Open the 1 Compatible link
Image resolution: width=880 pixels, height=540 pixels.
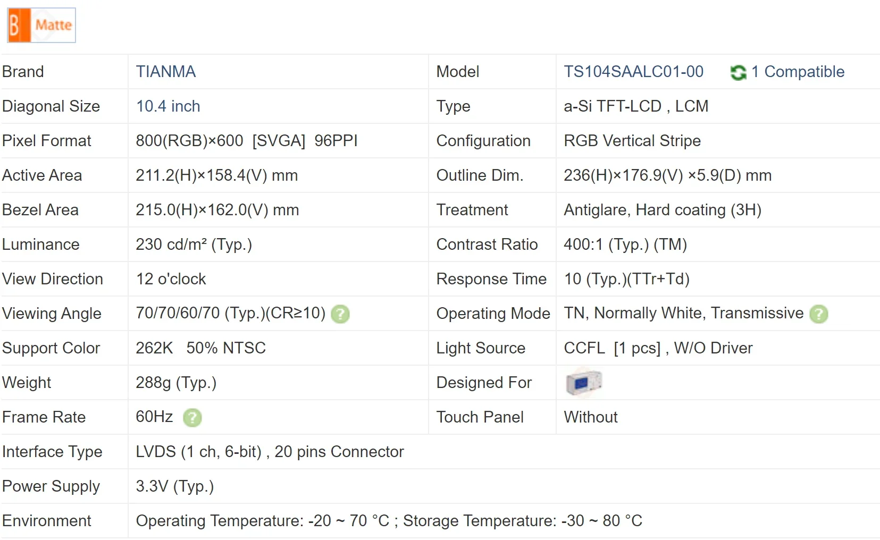click(798, 72)
